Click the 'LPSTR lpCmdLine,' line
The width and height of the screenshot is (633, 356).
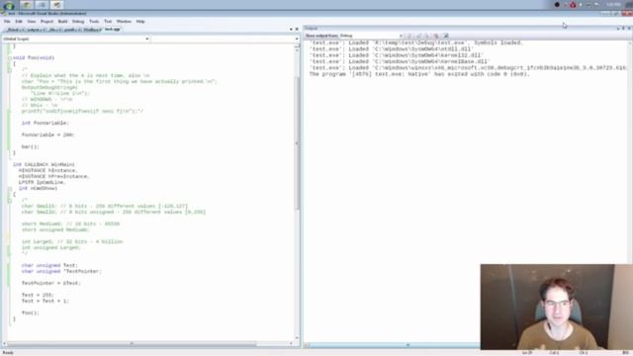[42, 182]
